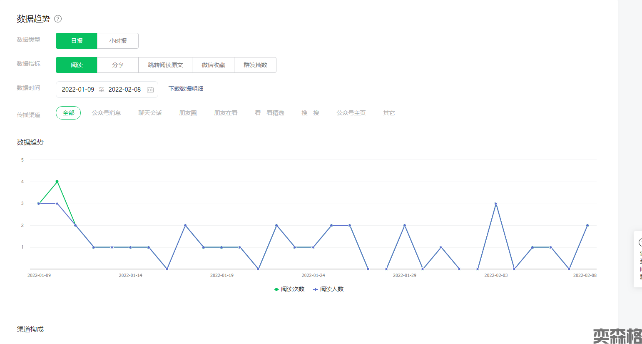Select 全部 channel filter
Screen dimensions: 642x344
coord(68,113)
